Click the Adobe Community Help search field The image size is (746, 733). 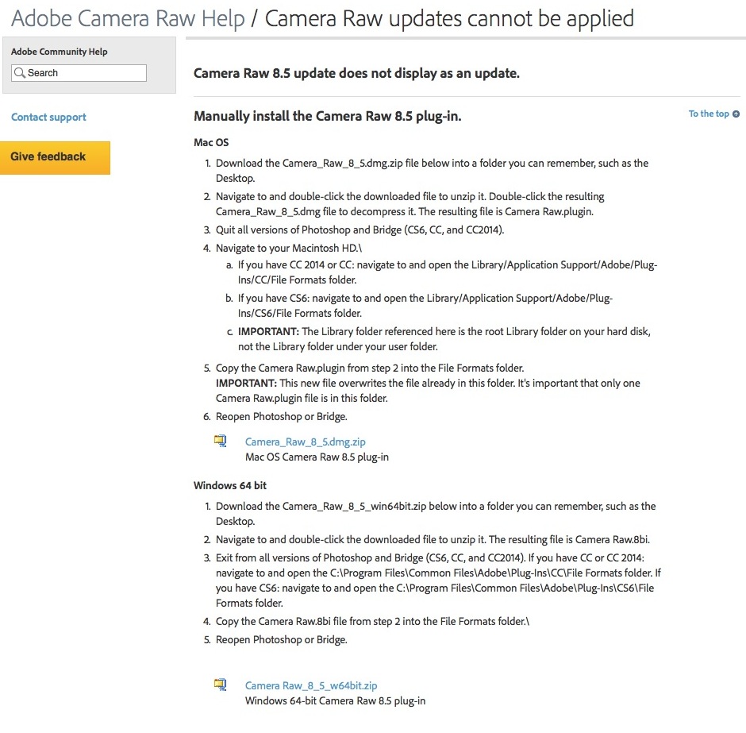click(x=79, y=73)
